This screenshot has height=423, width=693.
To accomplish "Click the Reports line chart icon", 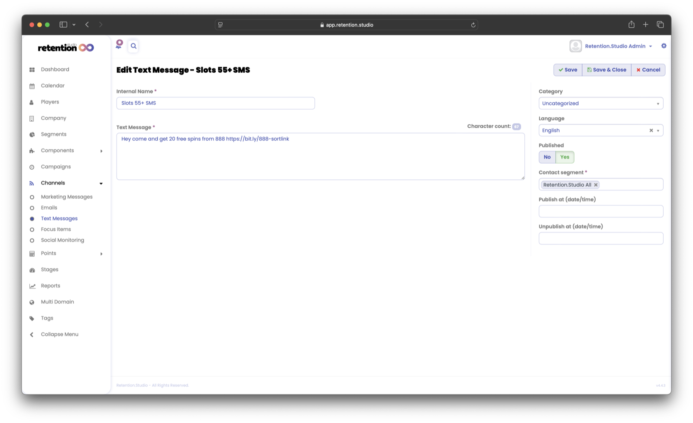I will [32, 286].
